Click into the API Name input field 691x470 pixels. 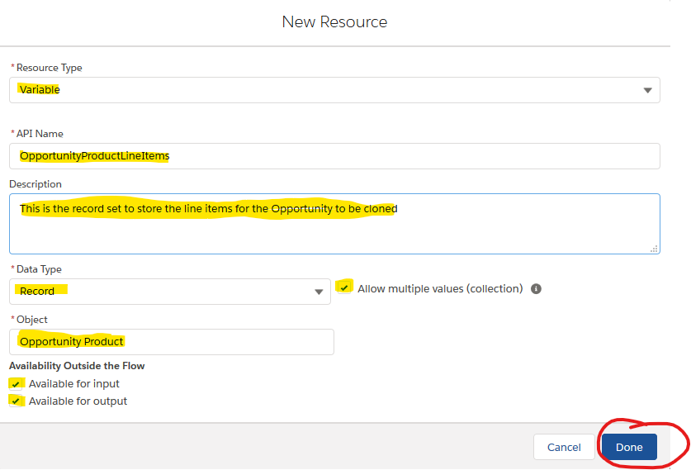pyautogui.click(x=334, y=156)
